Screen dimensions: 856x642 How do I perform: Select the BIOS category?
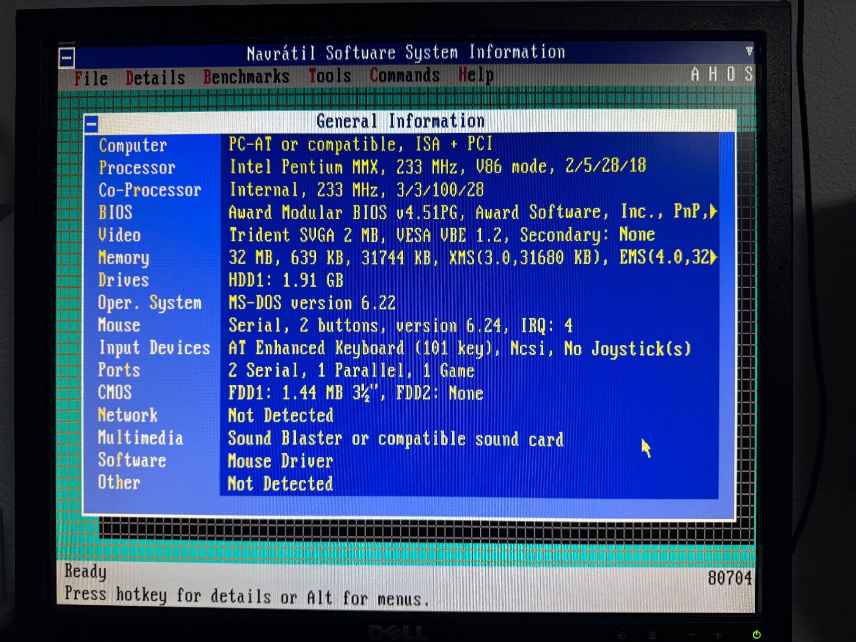pyautogui.click(x=115, y=213)
